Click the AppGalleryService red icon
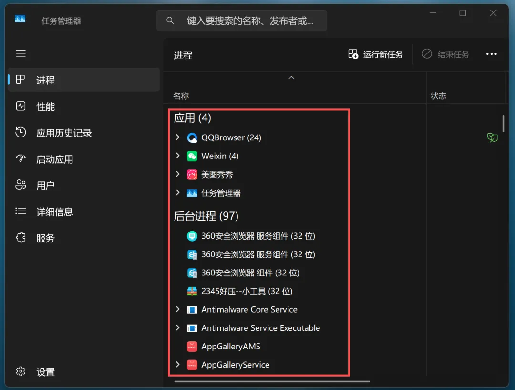 (192, 365)
